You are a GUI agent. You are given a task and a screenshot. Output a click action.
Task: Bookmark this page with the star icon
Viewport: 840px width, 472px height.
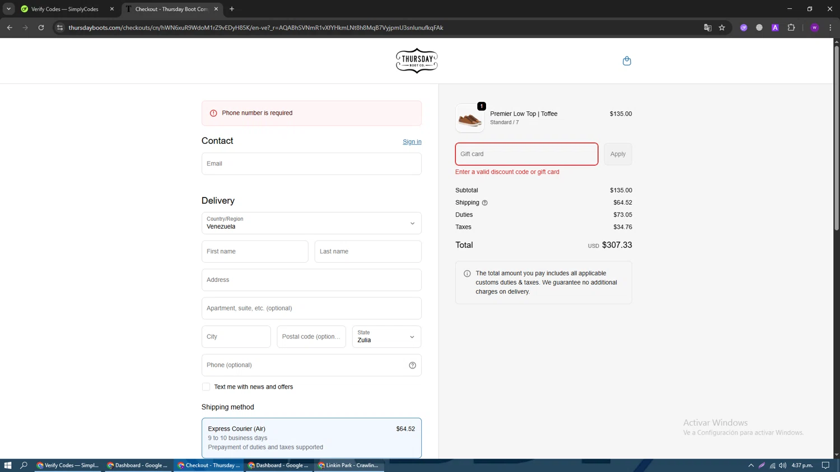[722, 27]
